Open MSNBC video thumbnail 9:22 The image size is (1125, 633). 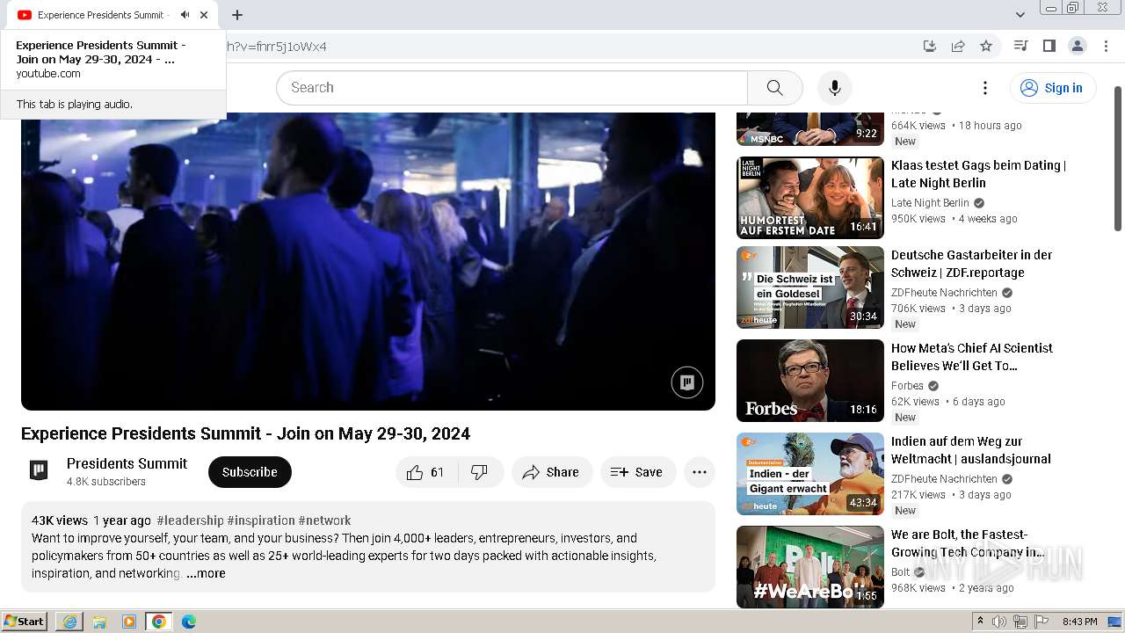[809, 128]
